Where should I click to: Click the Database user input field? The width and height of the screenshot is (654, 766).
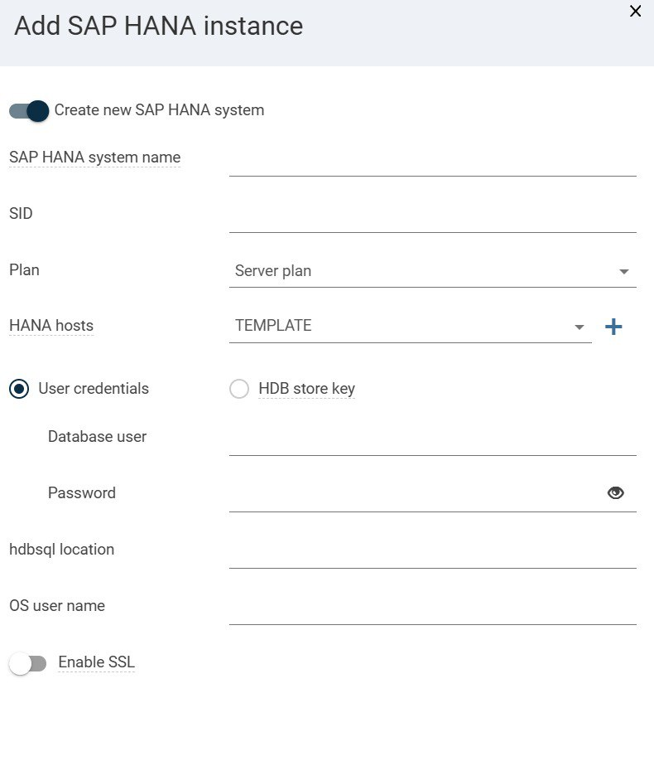pyautogui.click(x=433, y=443)
